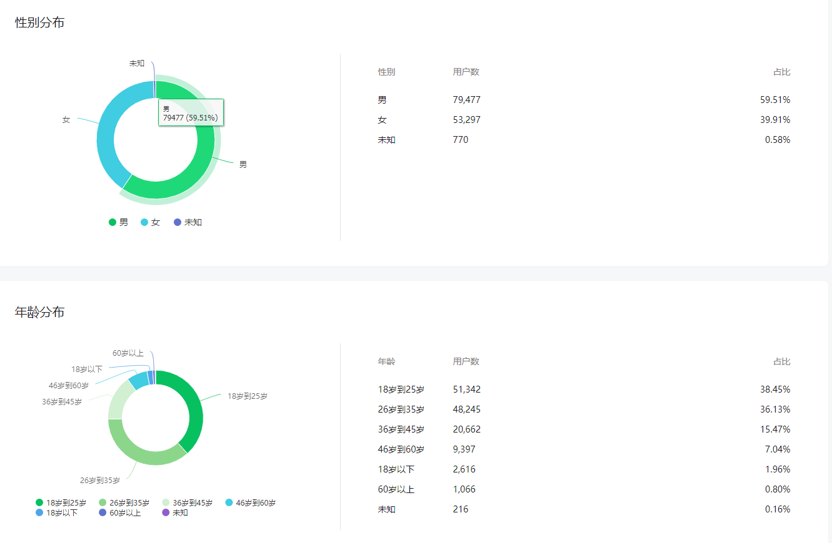Toggle the 36岁到45岁 legend entry
The height and width of the screenshot is (543, 832).
coord(188,502)
